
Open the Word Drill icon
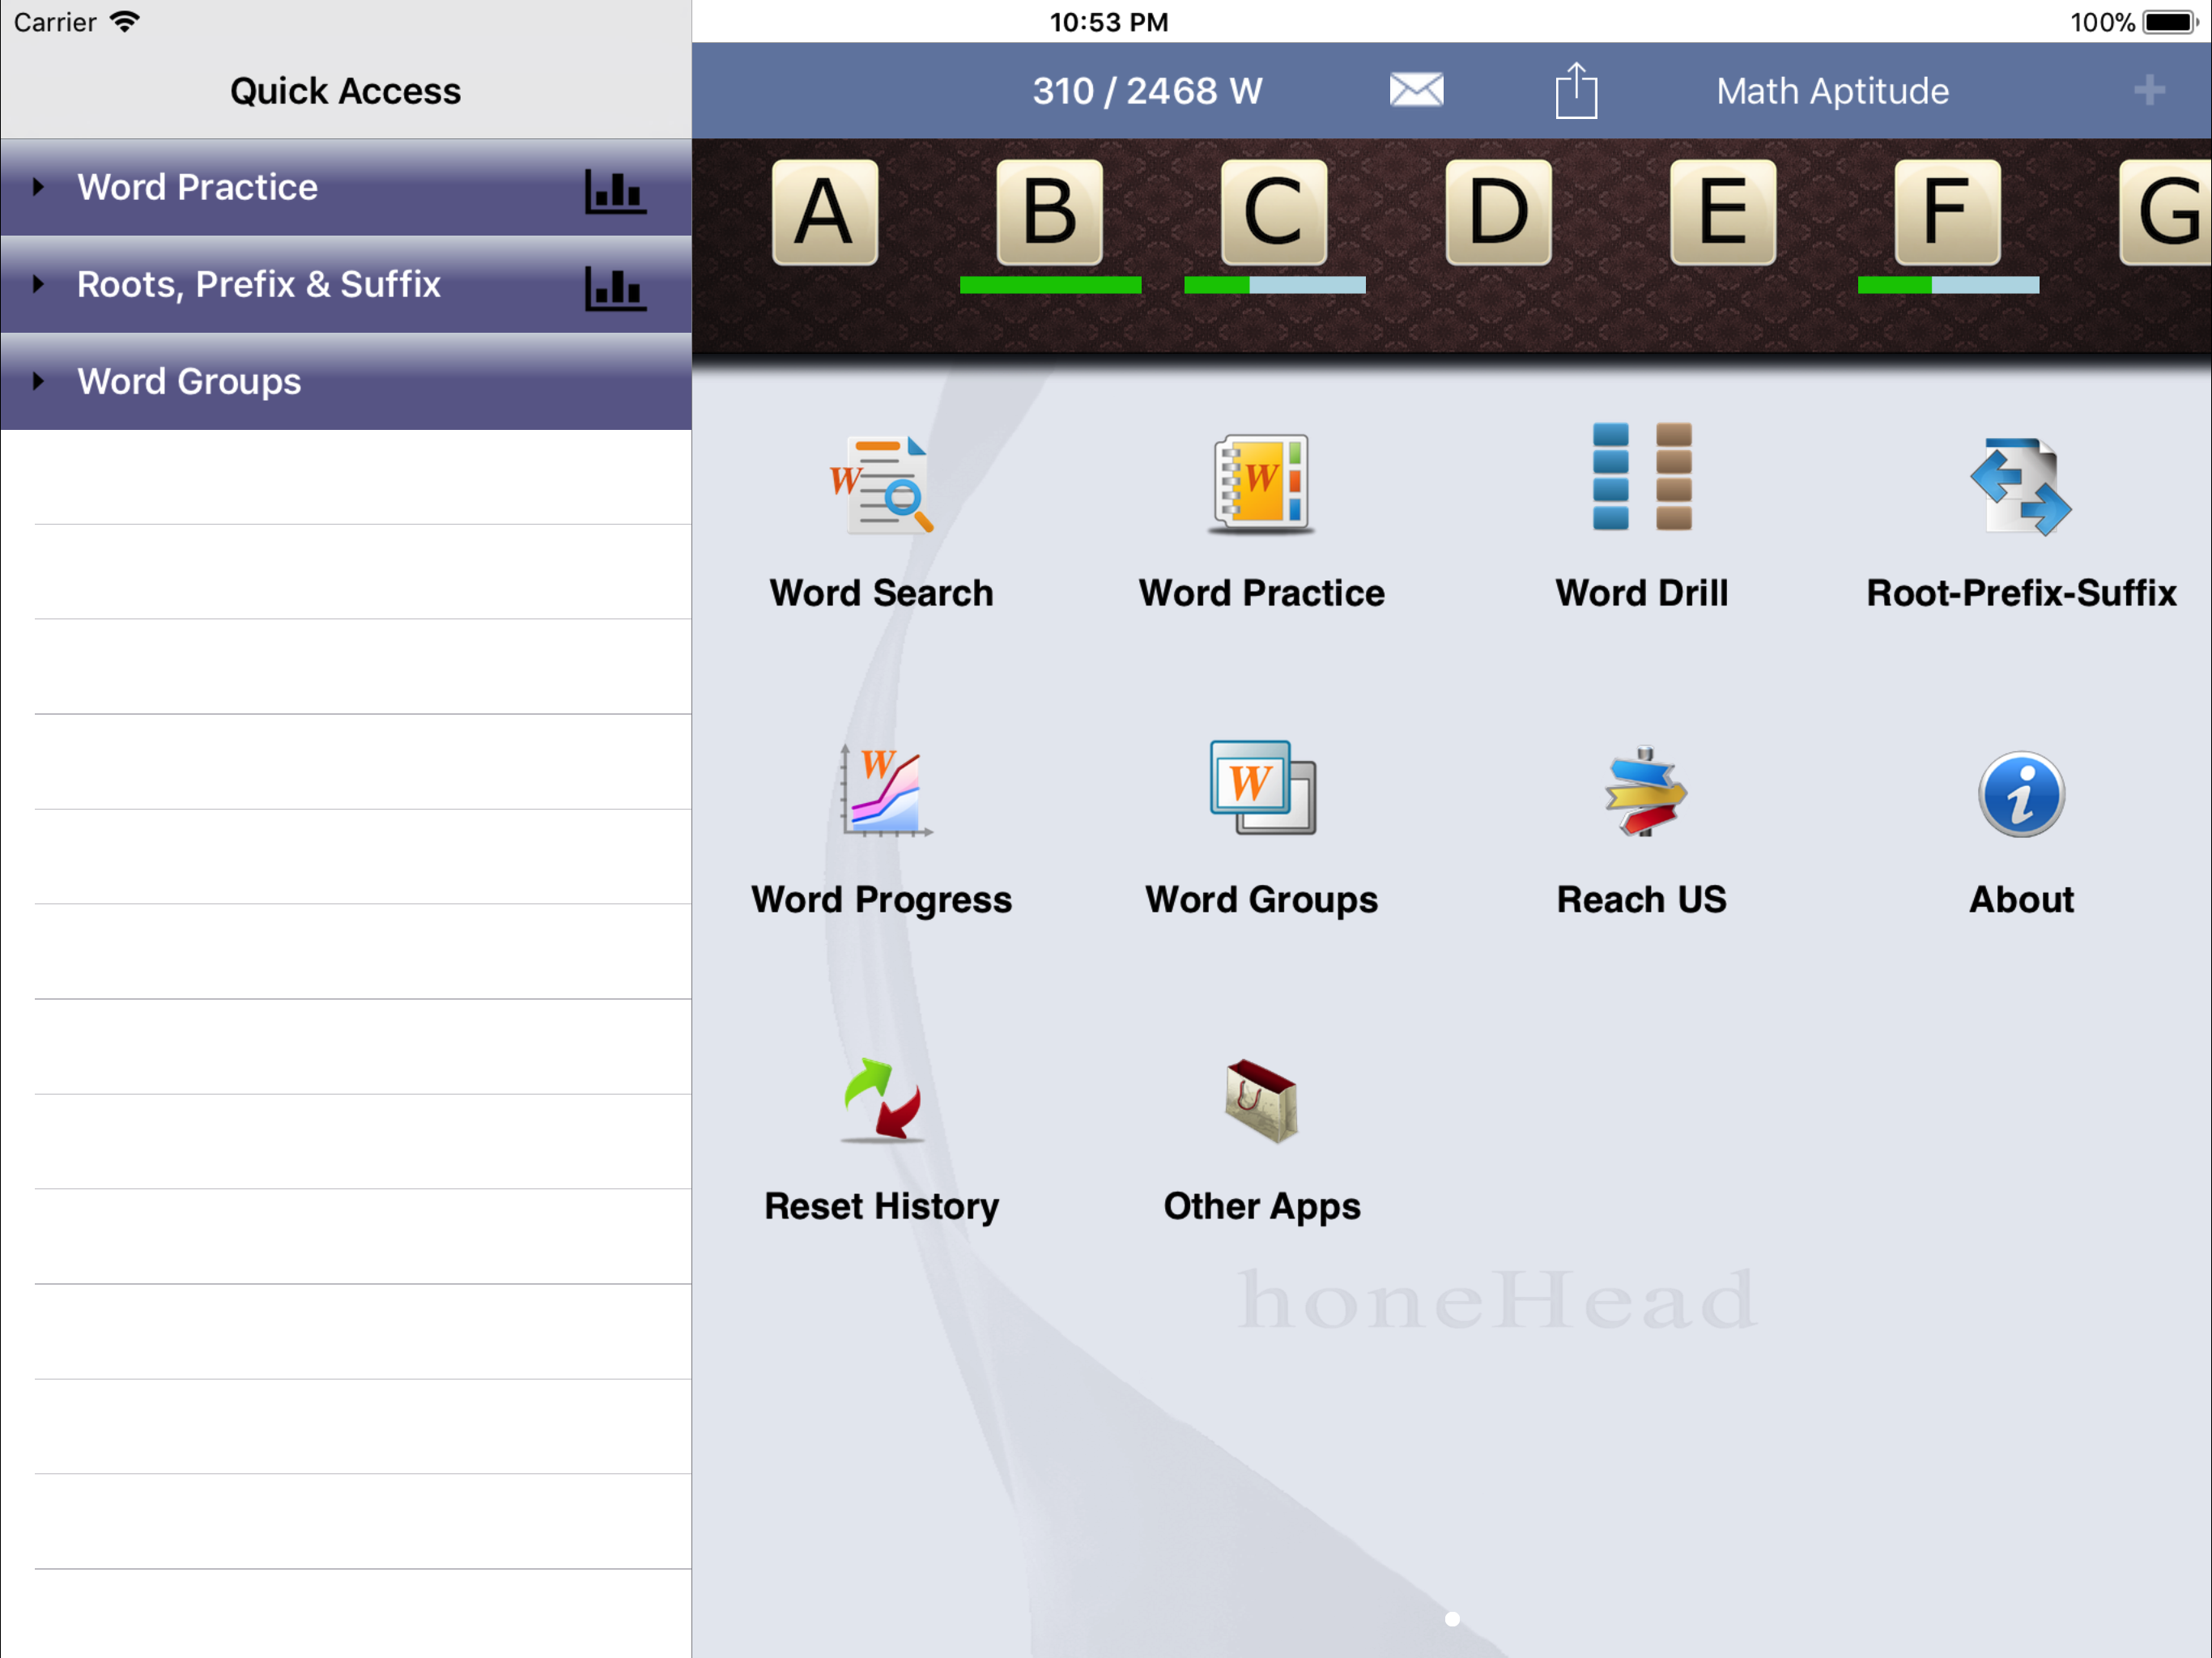tap(1641, 477)
